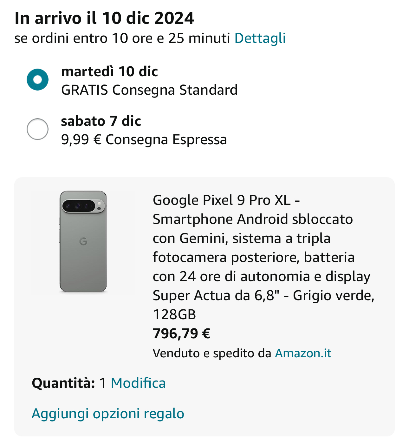Click the 128GB storage text in title
The width and height of the screenshot is (409, 438).
pos(174,314)
